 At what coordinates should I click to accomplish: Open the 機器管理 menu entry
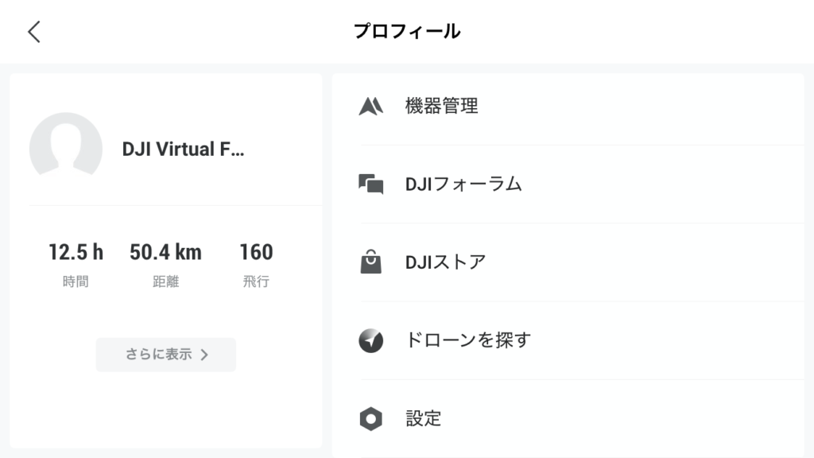[x=568, y=106]
